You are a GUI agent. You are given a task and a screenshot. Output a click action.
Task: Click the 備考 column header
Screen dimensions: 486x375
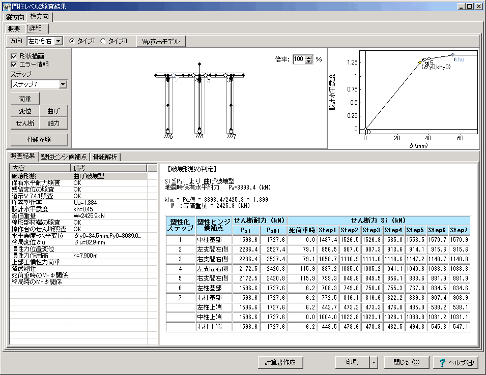[109, 168]
